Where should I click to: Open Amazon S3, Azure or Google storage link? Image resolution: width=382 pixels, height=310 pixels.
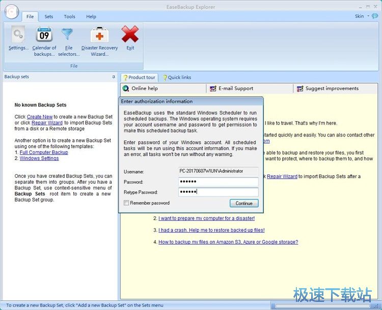pyautogui.click(x=228, y=242)
